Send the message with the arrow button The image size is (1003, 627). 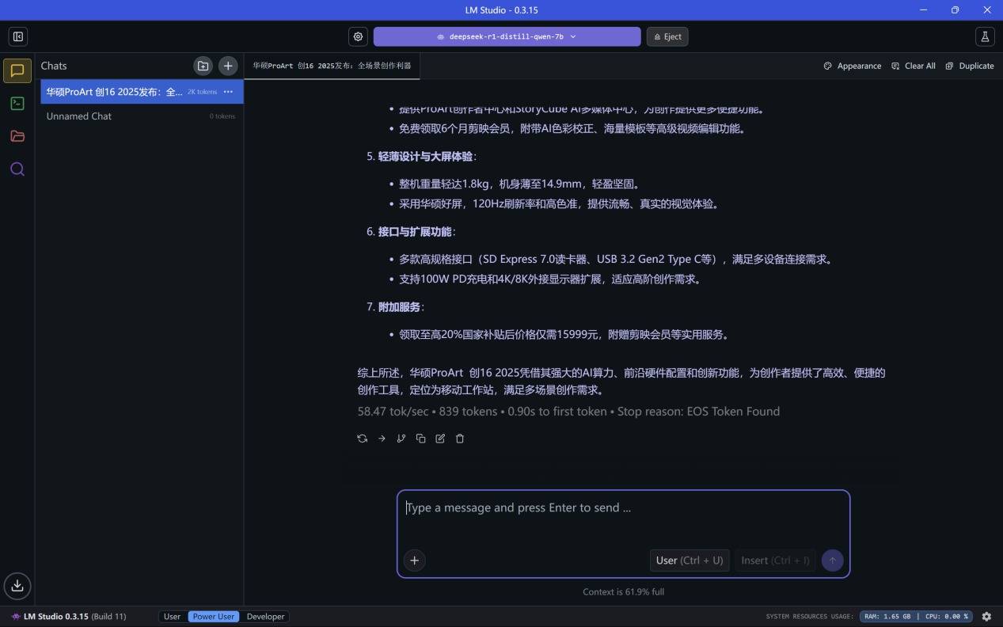[x=832, y=560]
